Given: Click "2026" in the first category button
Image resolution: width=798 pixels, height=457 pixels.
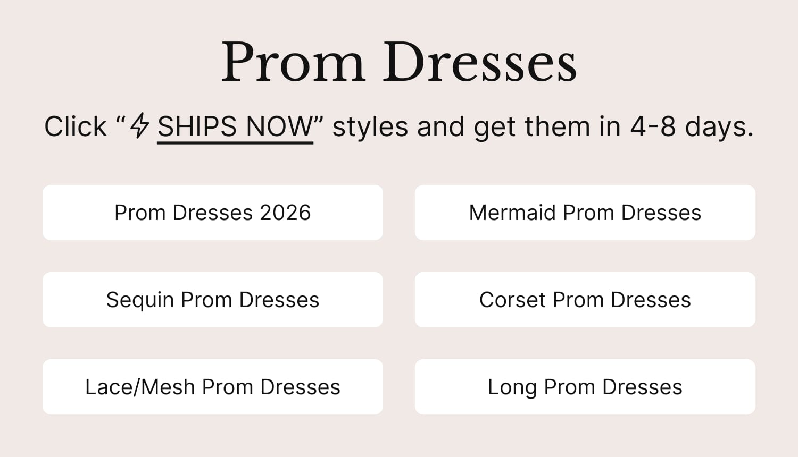Looking at the screenshot, I should tap(285, 213).
